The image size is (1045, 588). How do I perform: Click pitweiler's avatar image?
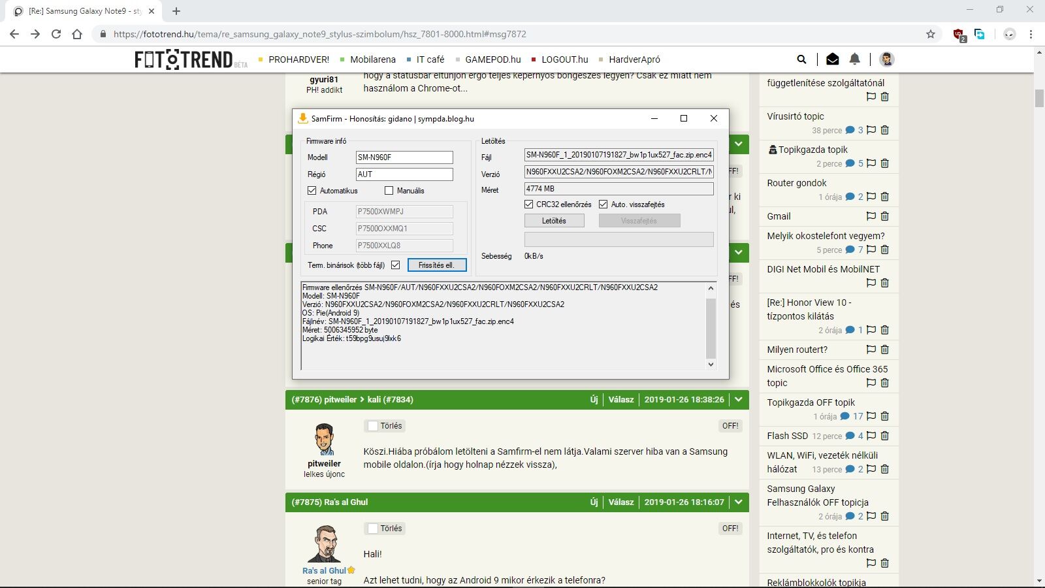pyautogui.click(x=325, y=439)
